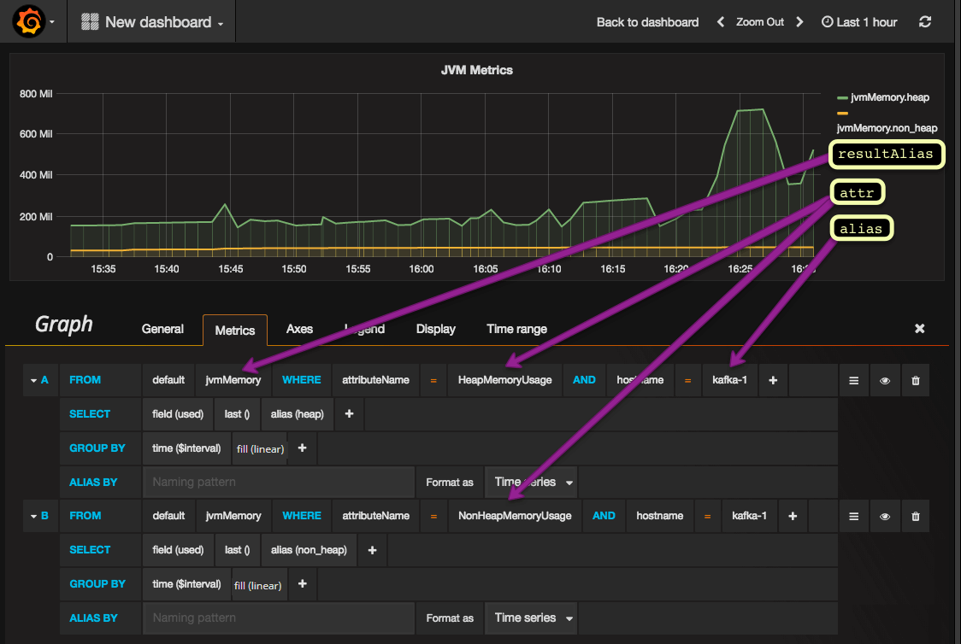The image size is (961, 644).
Task: Collapse query A with its caret
Action: [33, 380]
